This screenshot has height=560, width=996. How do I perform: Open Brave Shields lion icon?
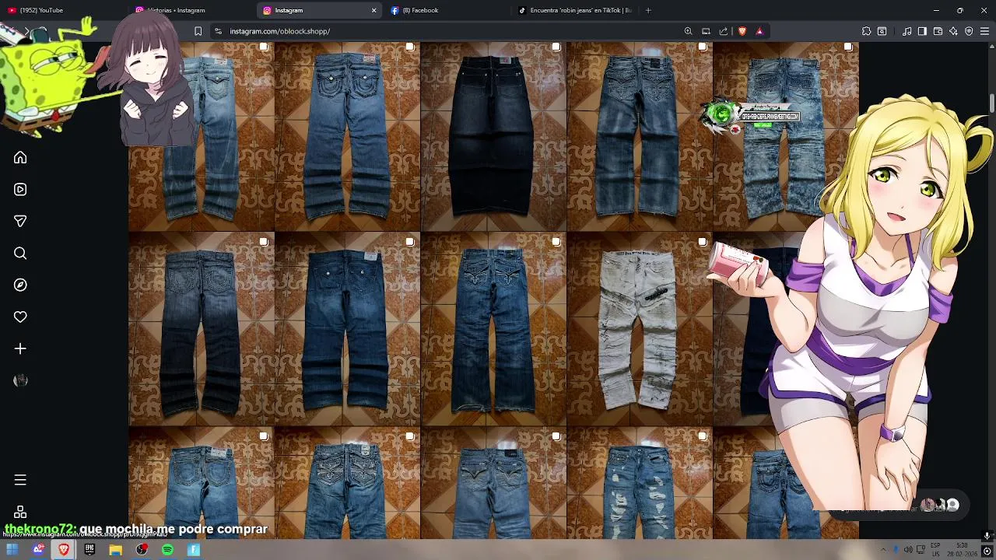point(742,31)
